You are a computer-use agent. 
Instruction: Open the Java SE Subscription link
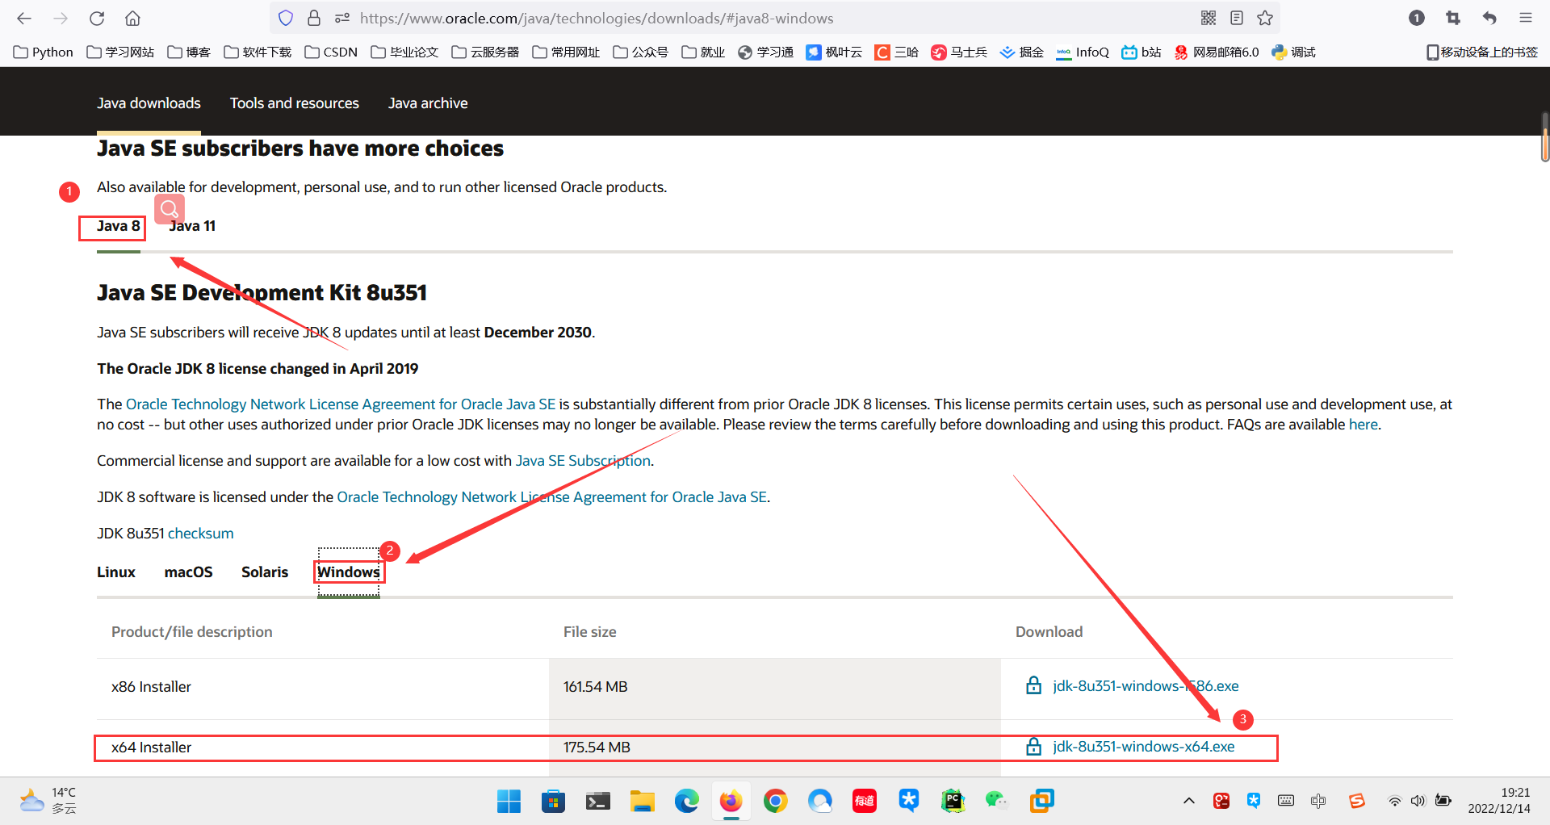coord(583,460)
